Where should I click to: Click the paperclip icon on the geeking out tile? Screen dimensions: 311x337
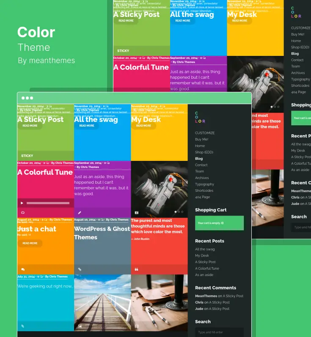click(x=22, y=326)
